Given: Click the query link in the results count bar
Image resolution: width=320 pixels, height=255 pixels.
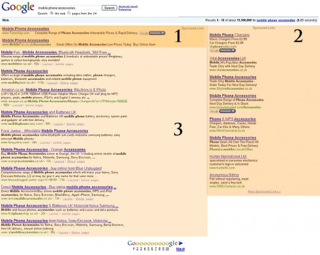Looking at the screenshot, I should 276,20.
